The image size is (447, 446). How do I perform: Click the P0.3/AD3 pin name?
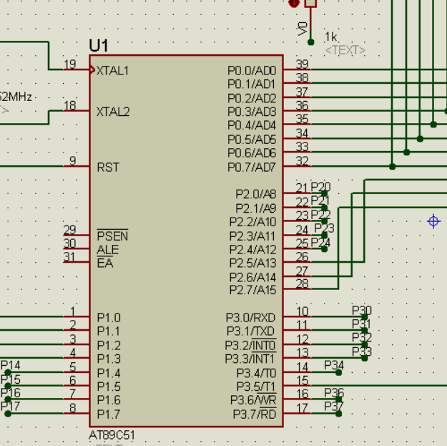[252, 112]
